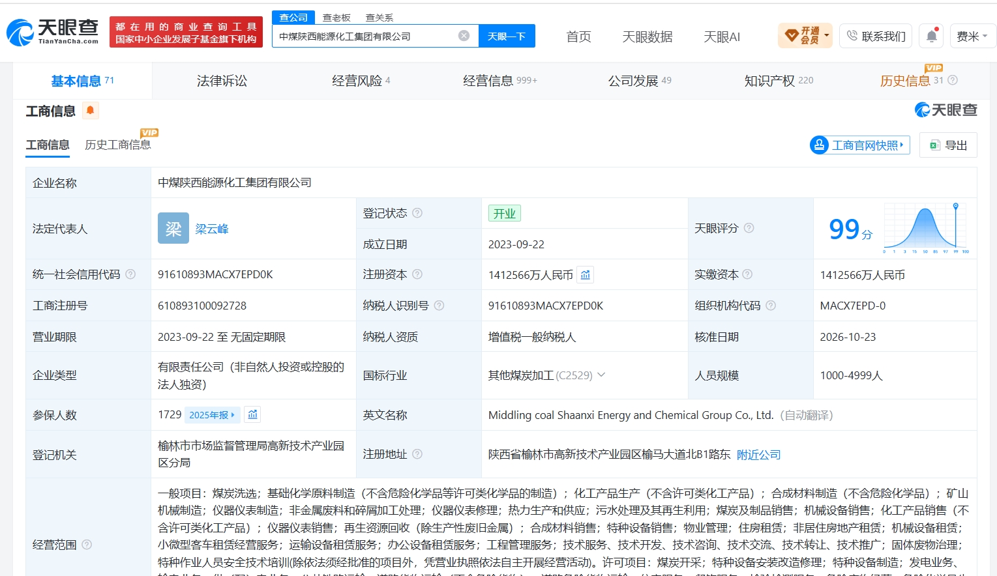997x576 pixels.
Task: Click the help icon beside 历史信息
Action: pos(953,80)
